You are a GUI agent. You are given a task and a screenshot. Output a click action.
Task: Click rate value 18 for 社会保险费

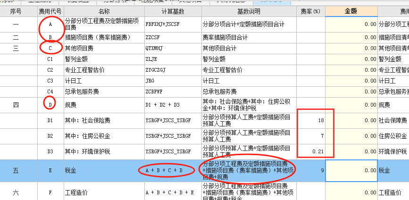pyautogui.click(x=311, y=120)
